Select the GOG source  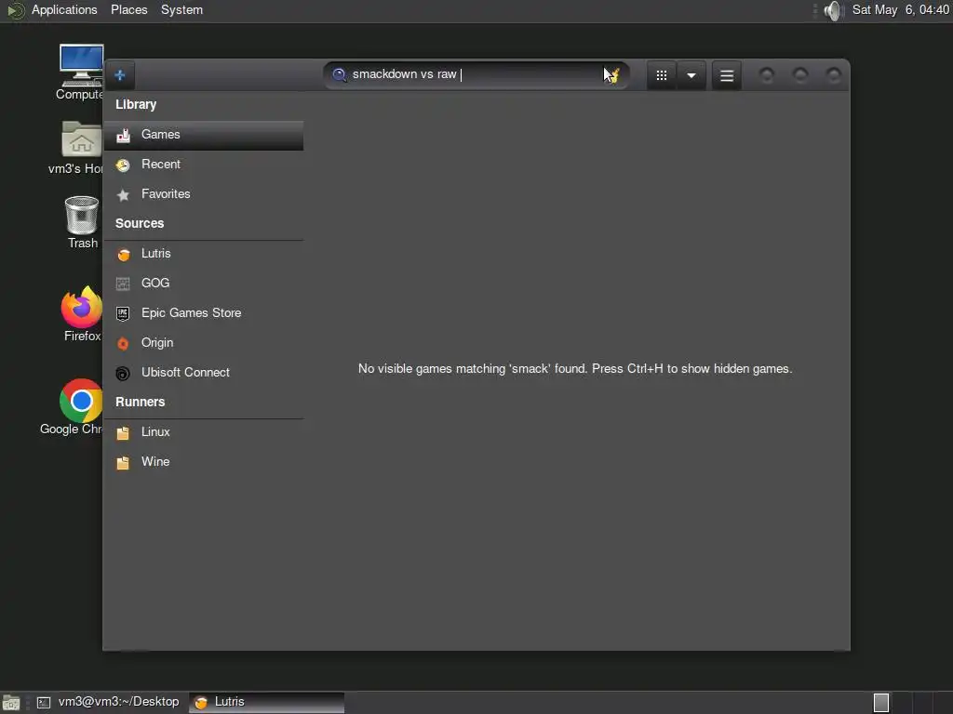point(204,284)
